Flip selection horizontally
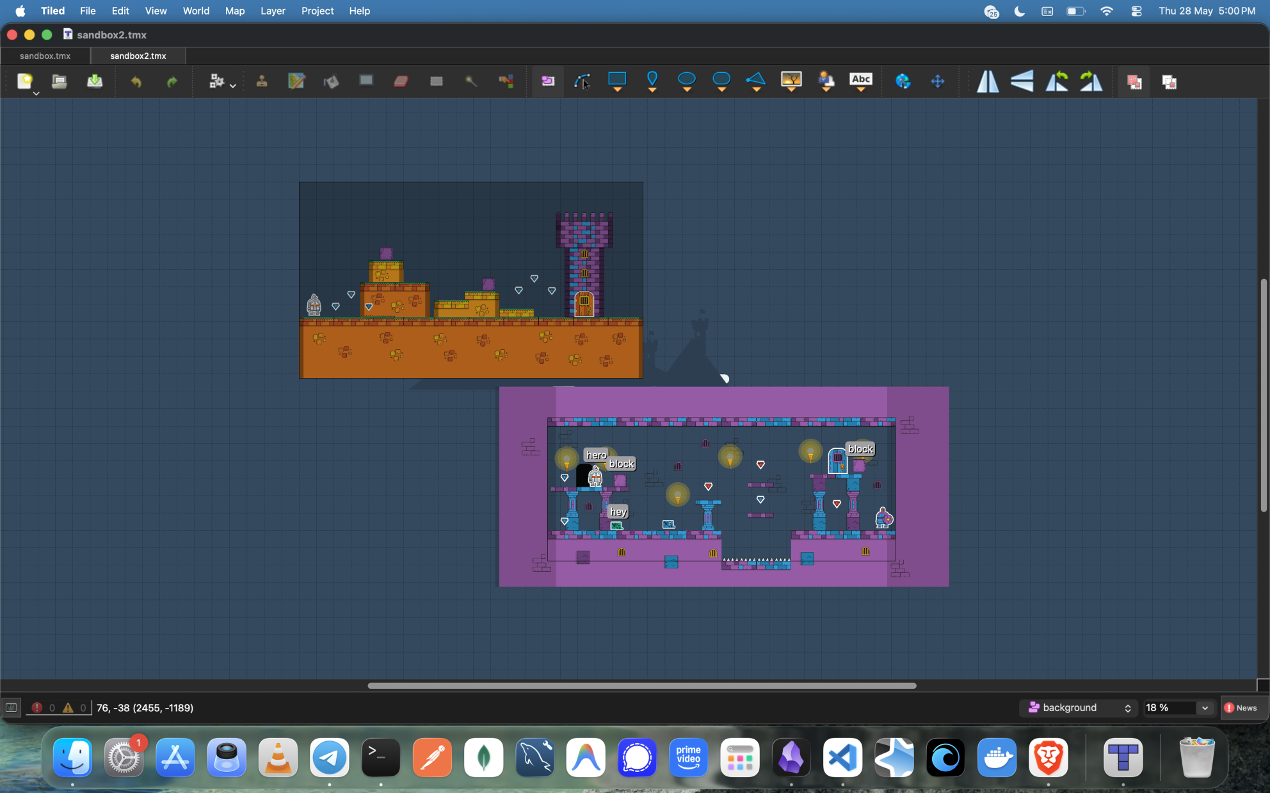Image resolution: width=1270 pixels, height=793 pixels. coord(988,81)
